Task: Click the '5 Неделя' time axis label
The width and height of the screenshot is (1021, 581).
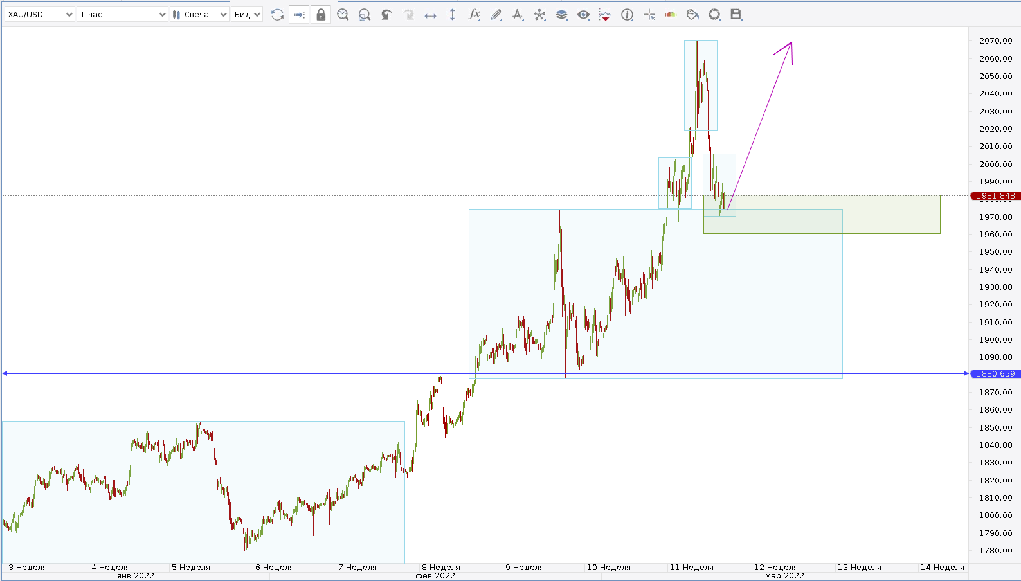Action: (x=191, y=568)
